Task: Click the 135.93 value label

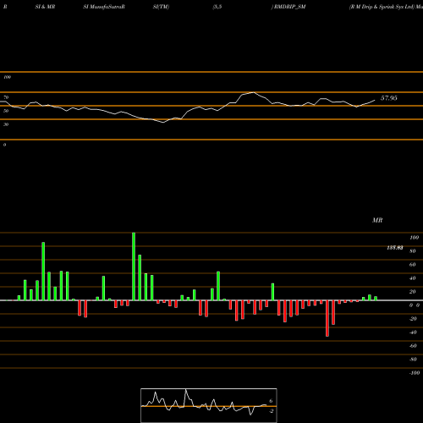Action: coord(395,248)
